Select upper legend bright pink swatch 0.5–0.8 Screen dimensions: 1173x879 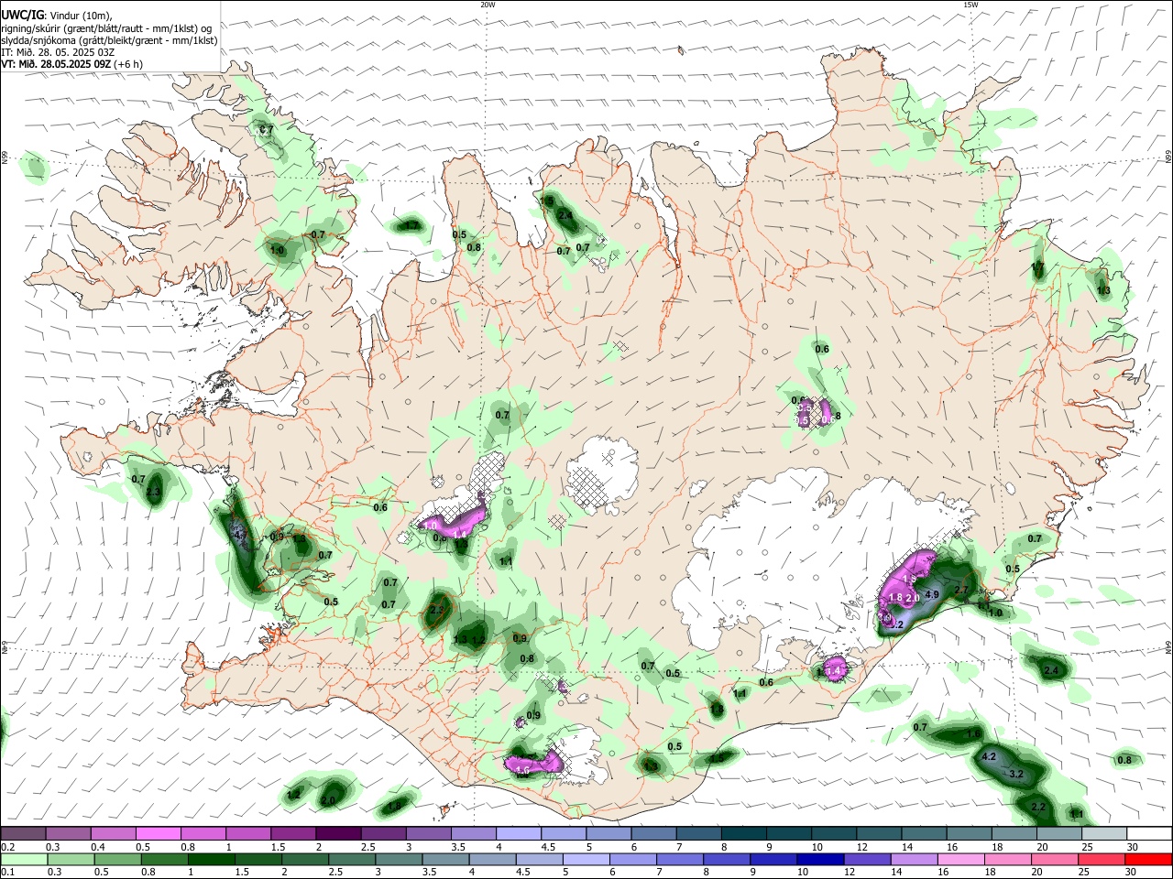159,833
